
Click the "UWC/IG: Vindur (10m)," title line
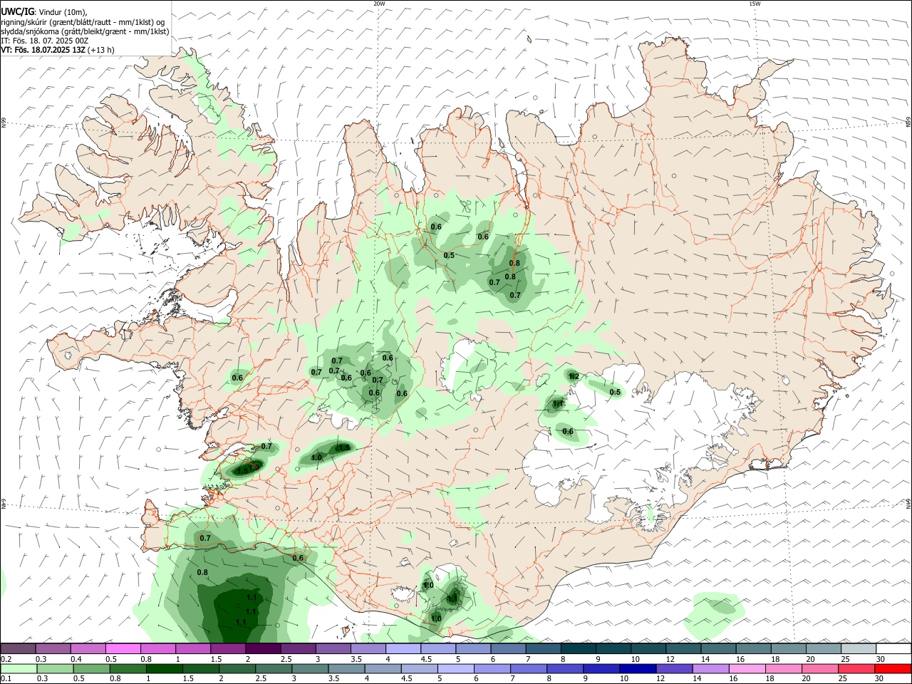click(x=43, y=11)
